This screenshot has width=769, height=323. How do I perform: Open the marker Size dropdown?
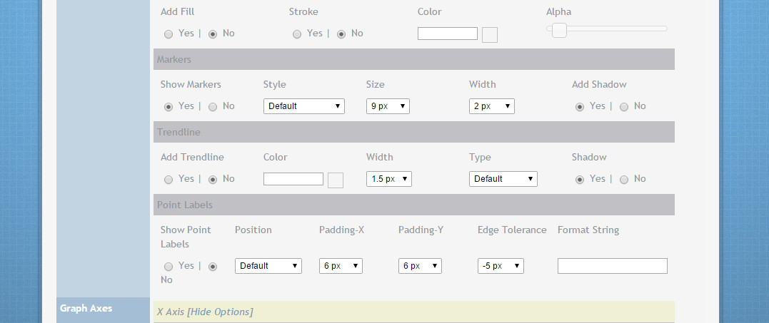(x=388, y=106)
